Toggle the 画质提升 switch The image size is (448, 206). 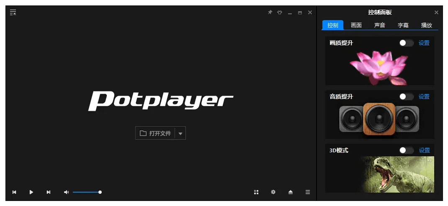(x=406, y=43)
